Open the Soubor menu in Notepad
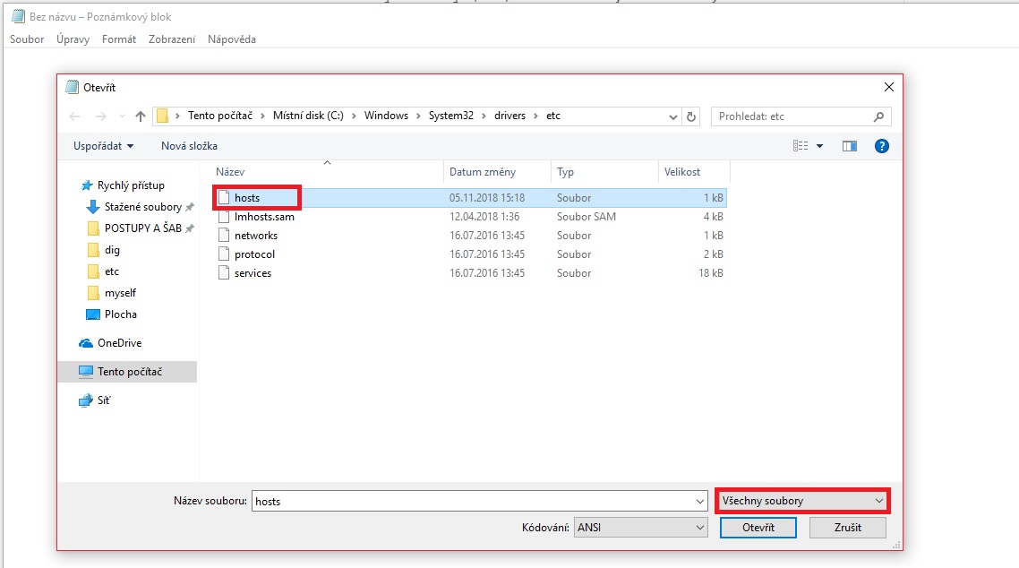 [x=27, y=39]
